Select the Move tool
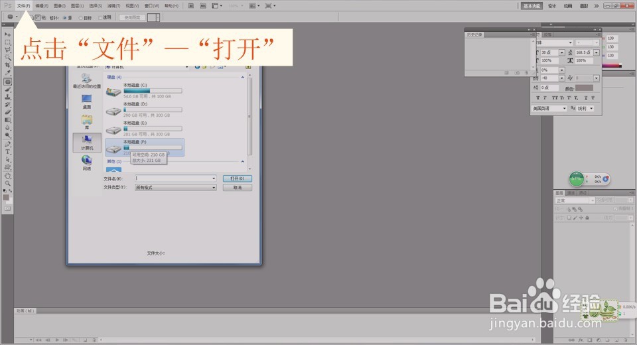The image size is (637, 345). (x=7, y=34)
